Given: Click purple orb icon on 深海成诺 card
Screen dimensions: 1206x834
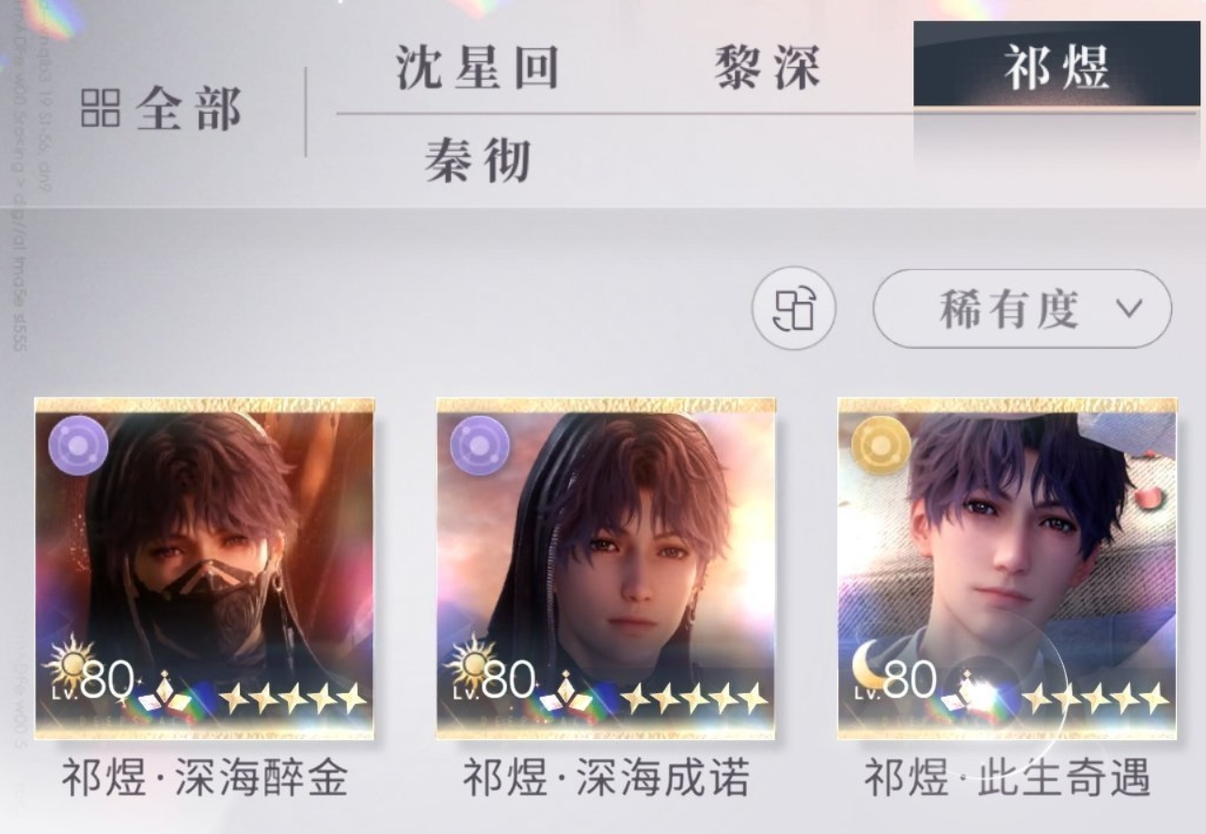Looking at the screenshot, I should tap(480, 444).
